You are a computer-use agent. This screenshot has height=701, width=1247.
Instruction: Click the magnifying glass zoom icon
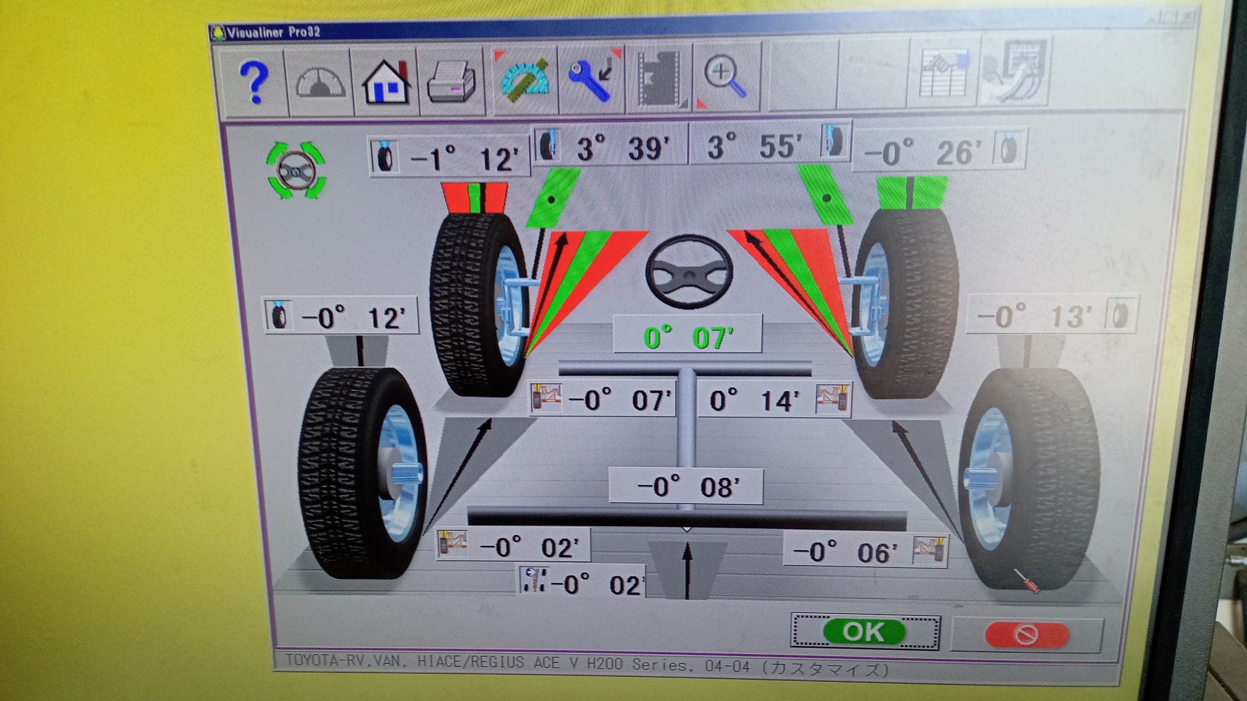click(725, 77)
